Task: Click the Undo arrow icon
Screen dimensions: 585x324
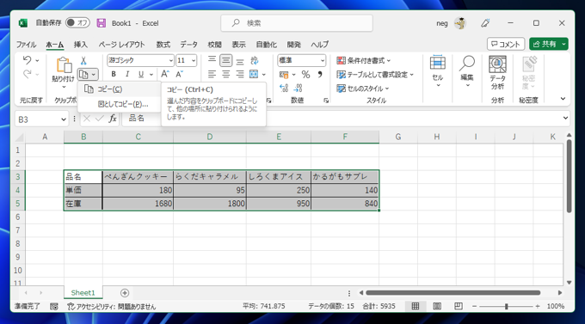Action: coord(27,60)
